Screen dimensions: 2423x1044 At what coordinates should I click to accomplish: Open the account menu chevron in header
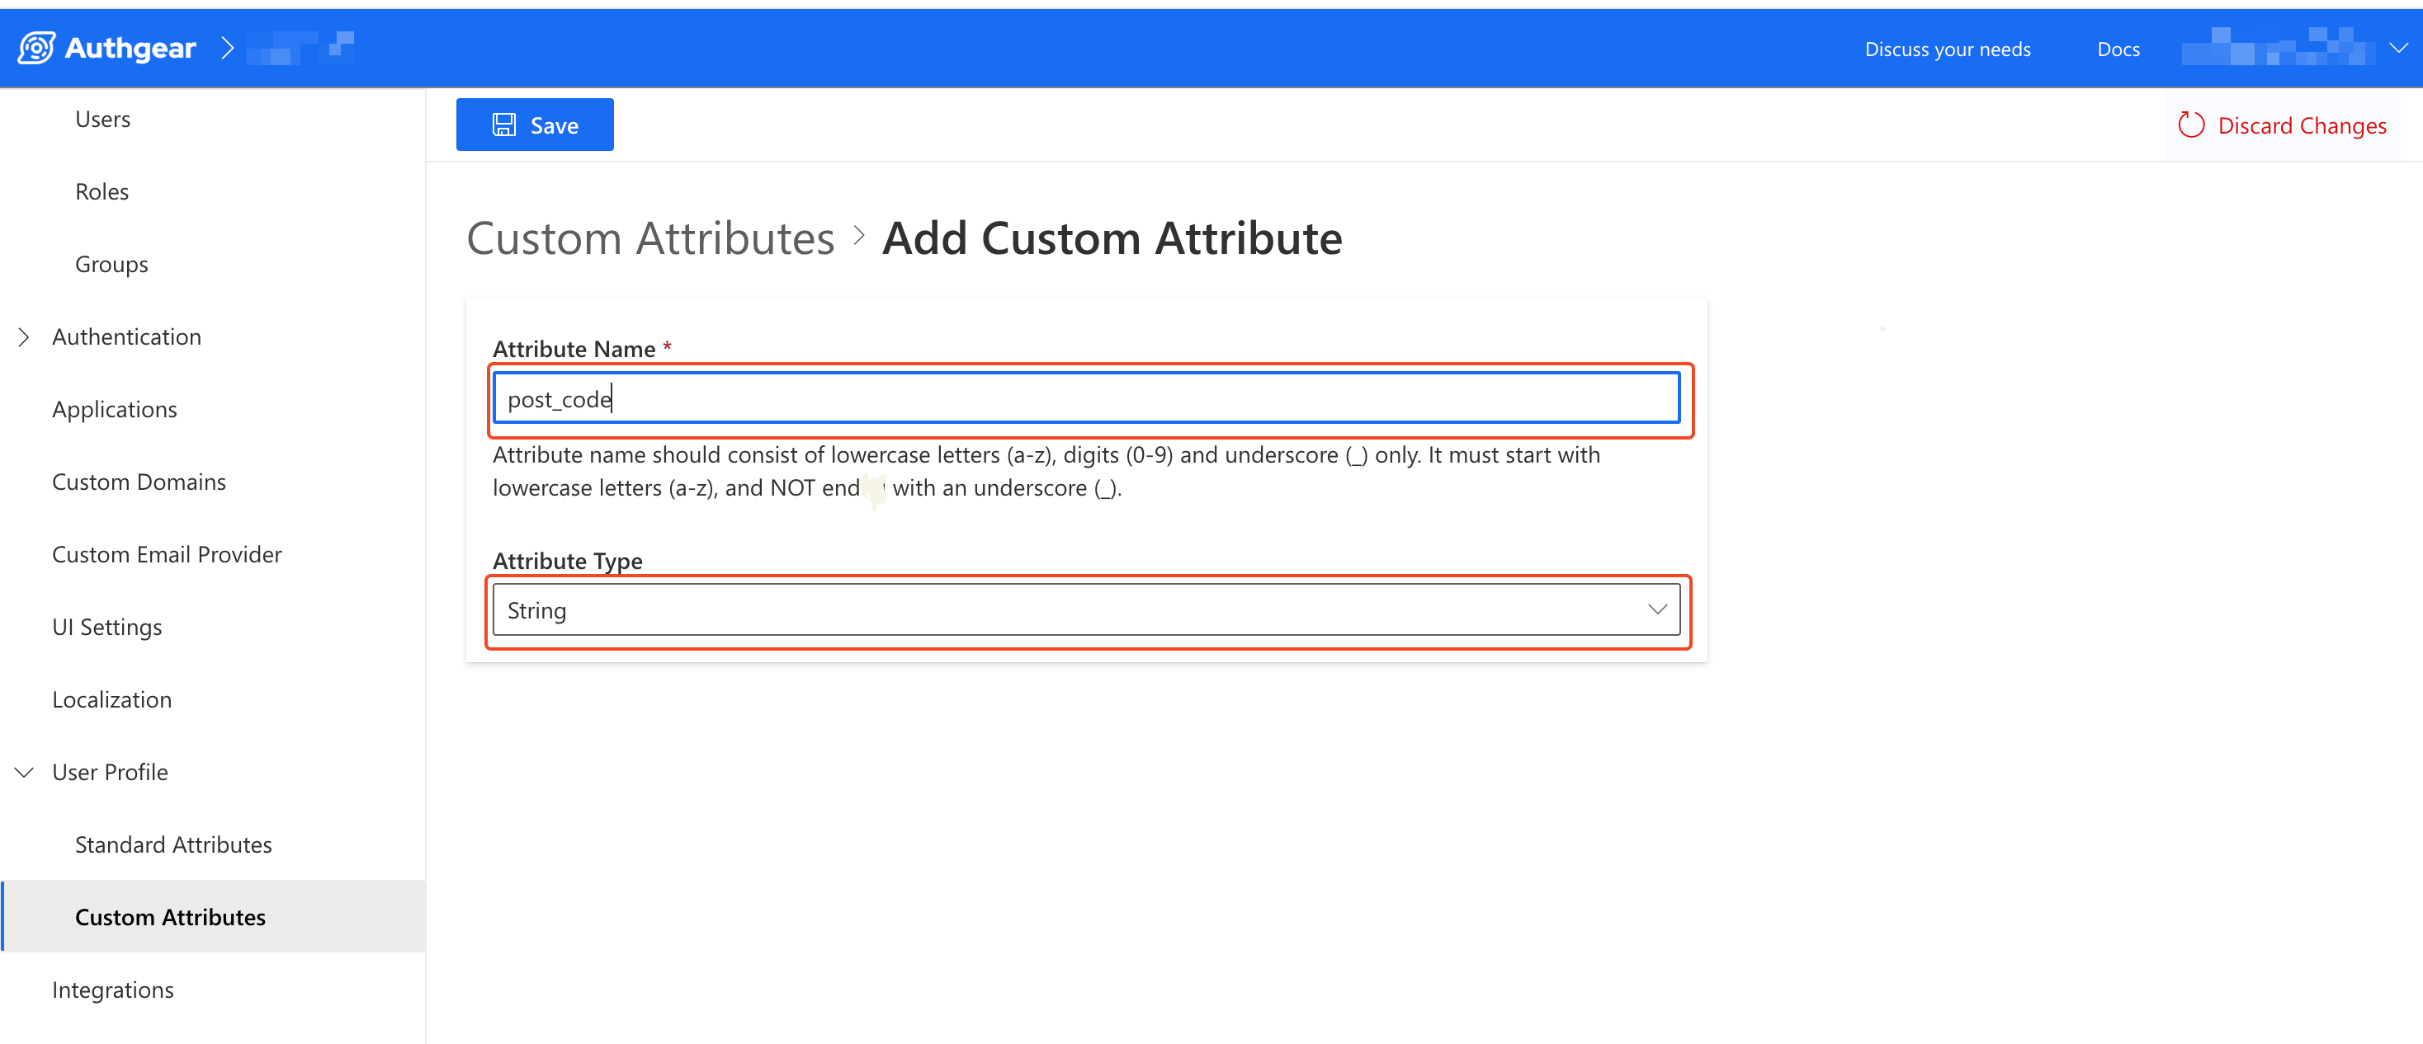2398,47
